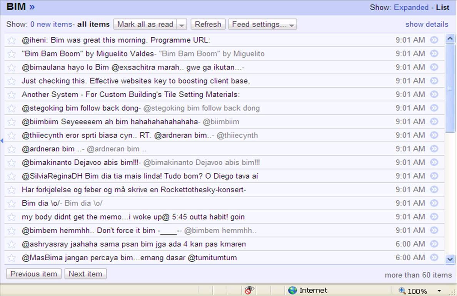Expand the navigation pane side arrow
This screenshot has width=457, height=296.
coord(2,141)
